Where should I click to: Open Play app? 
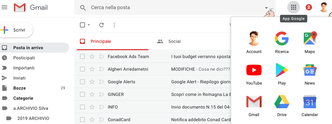282,74
